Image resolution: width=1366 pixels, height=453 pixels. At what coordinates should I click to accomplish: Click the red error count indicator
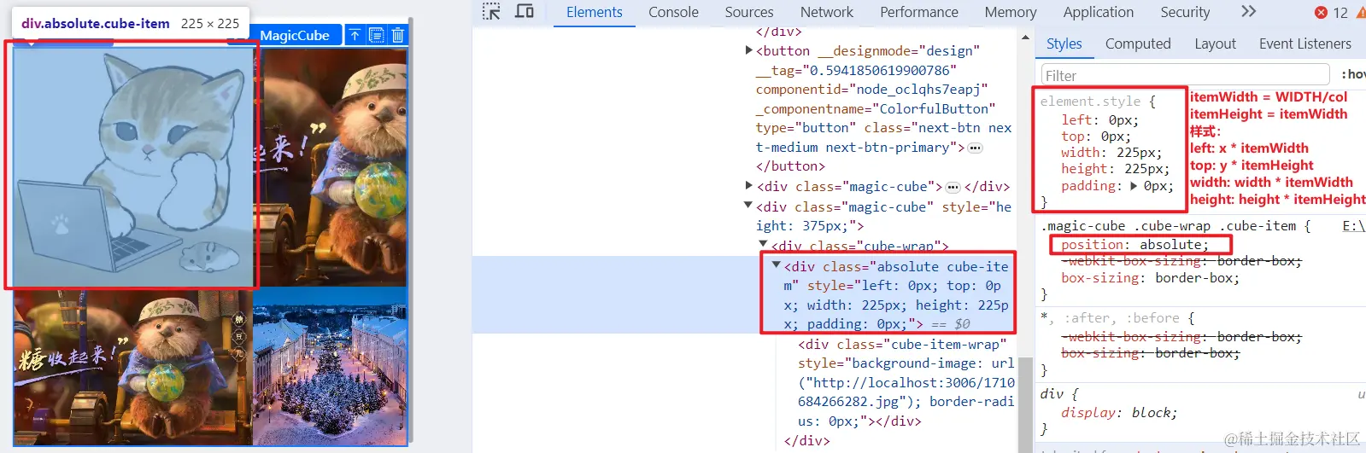pos(1331,13)
